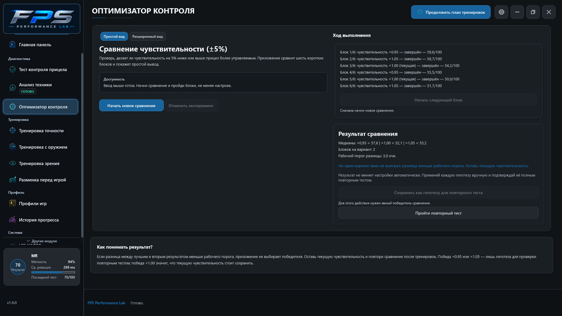Open settings via the gear icon
This screenshot has height=316, width=562.
(x=501, y=12)
